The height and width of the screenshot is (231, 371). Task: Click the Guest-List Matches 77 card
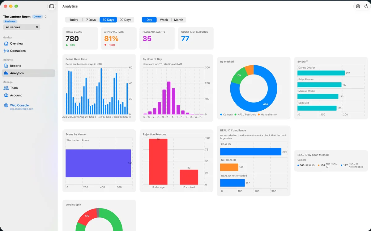pos(196,38)
